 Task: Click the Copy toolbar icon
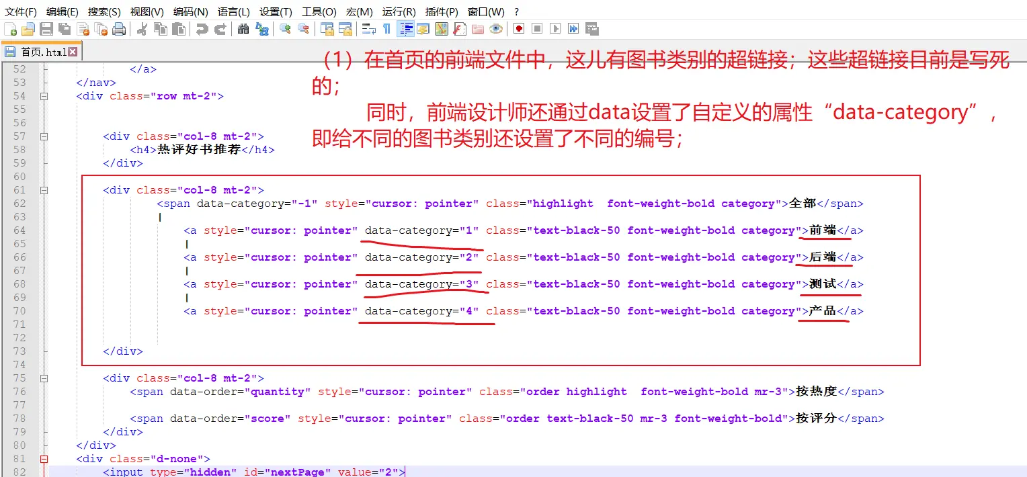161,29
